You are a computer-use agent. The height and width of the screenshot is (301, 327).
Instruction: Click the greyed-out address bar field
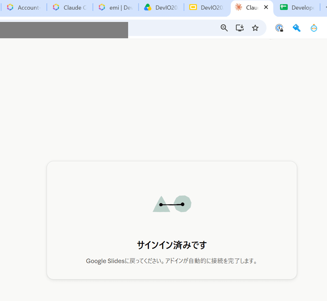point(64,30)
